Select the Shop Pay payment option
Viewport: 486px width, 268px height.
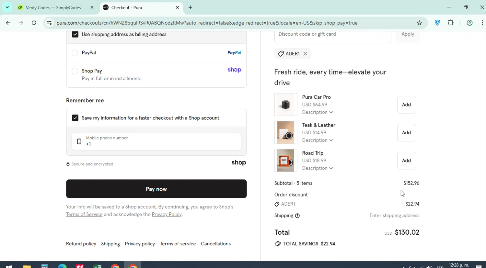(75, 71)
